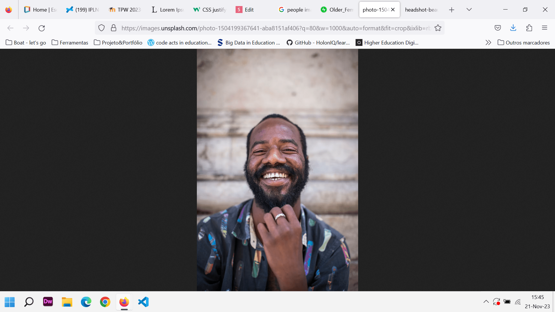Click the tracking protection shield icon
The image size is (555, 312).
point(101,28)
